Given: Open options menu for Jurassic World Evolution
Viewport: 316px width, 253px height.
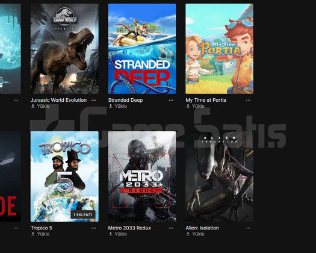Looking at the screenshot, I should coord(93,100).
